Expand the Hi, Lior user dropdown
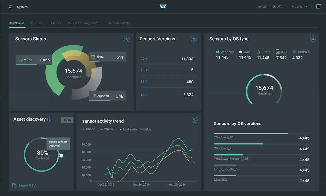This screenshot has width=326, height=196. [x=300, y=7]
